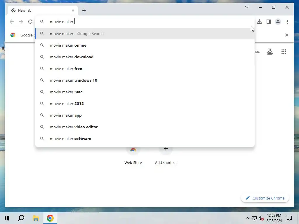Click the muted volume tray icon
The image size is (299, 224).
pos(261,218)
